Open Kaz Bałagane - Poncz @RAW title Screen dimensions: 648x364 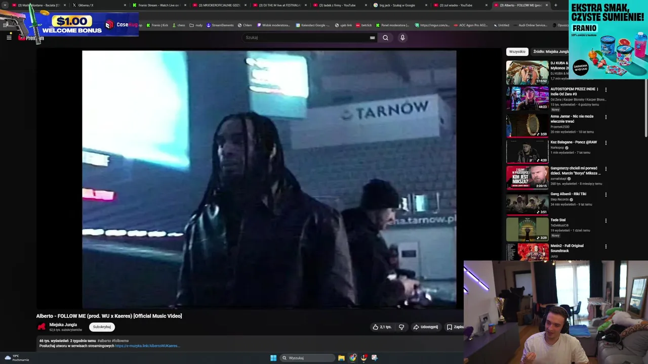574,142
